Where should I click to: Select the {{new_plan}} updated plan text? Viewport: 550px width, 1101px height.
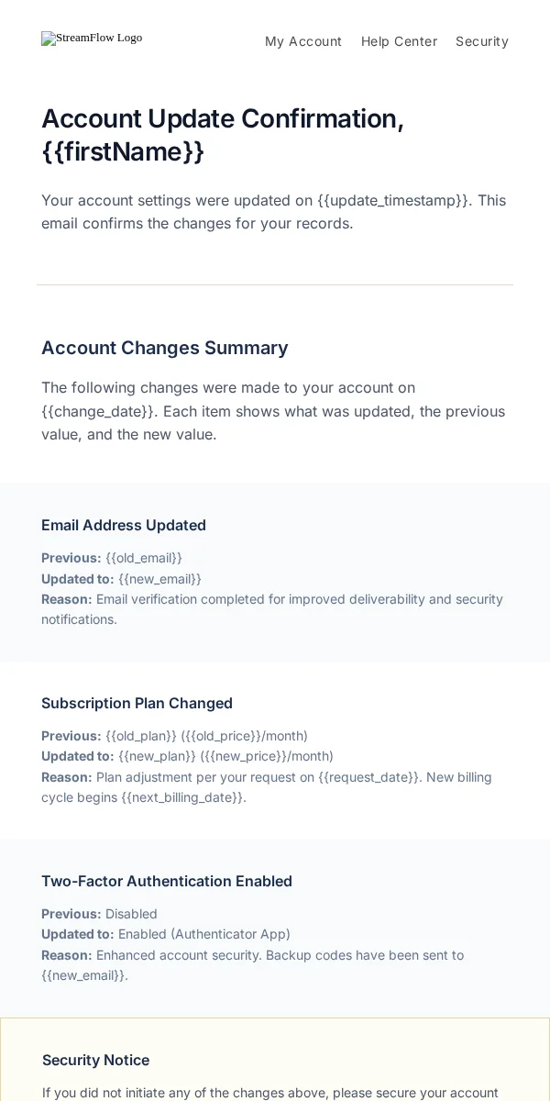click(157, 756)
